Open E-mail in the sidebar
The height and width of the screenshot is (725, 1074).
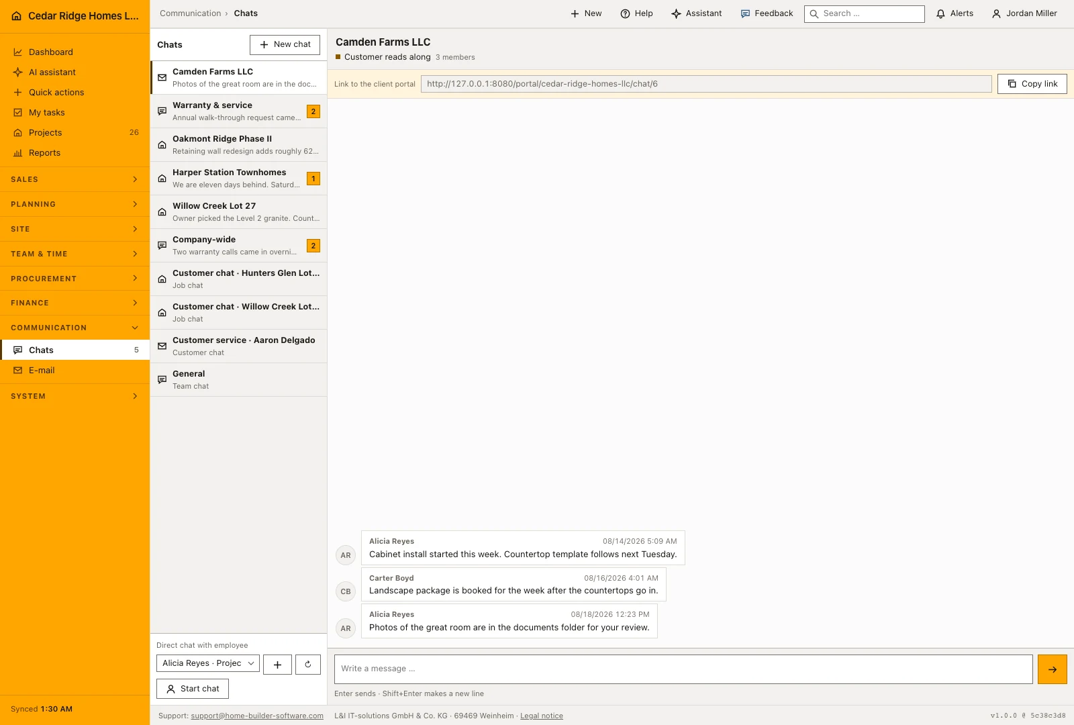(x=75, y=370)
